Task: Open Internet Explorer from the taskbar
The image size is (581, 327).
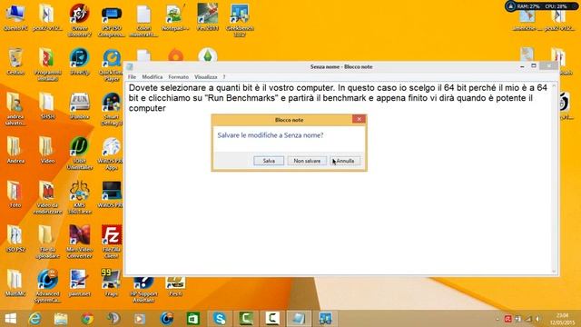Action: [35, 319]
